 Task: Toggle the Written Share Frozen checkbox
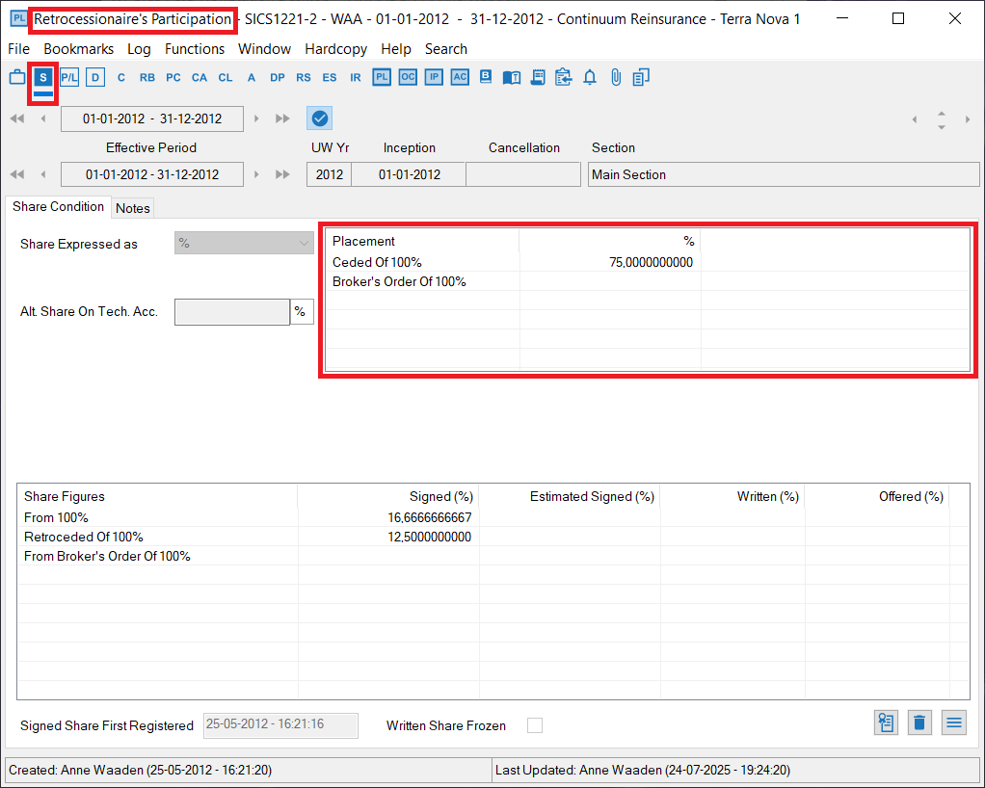534,725
